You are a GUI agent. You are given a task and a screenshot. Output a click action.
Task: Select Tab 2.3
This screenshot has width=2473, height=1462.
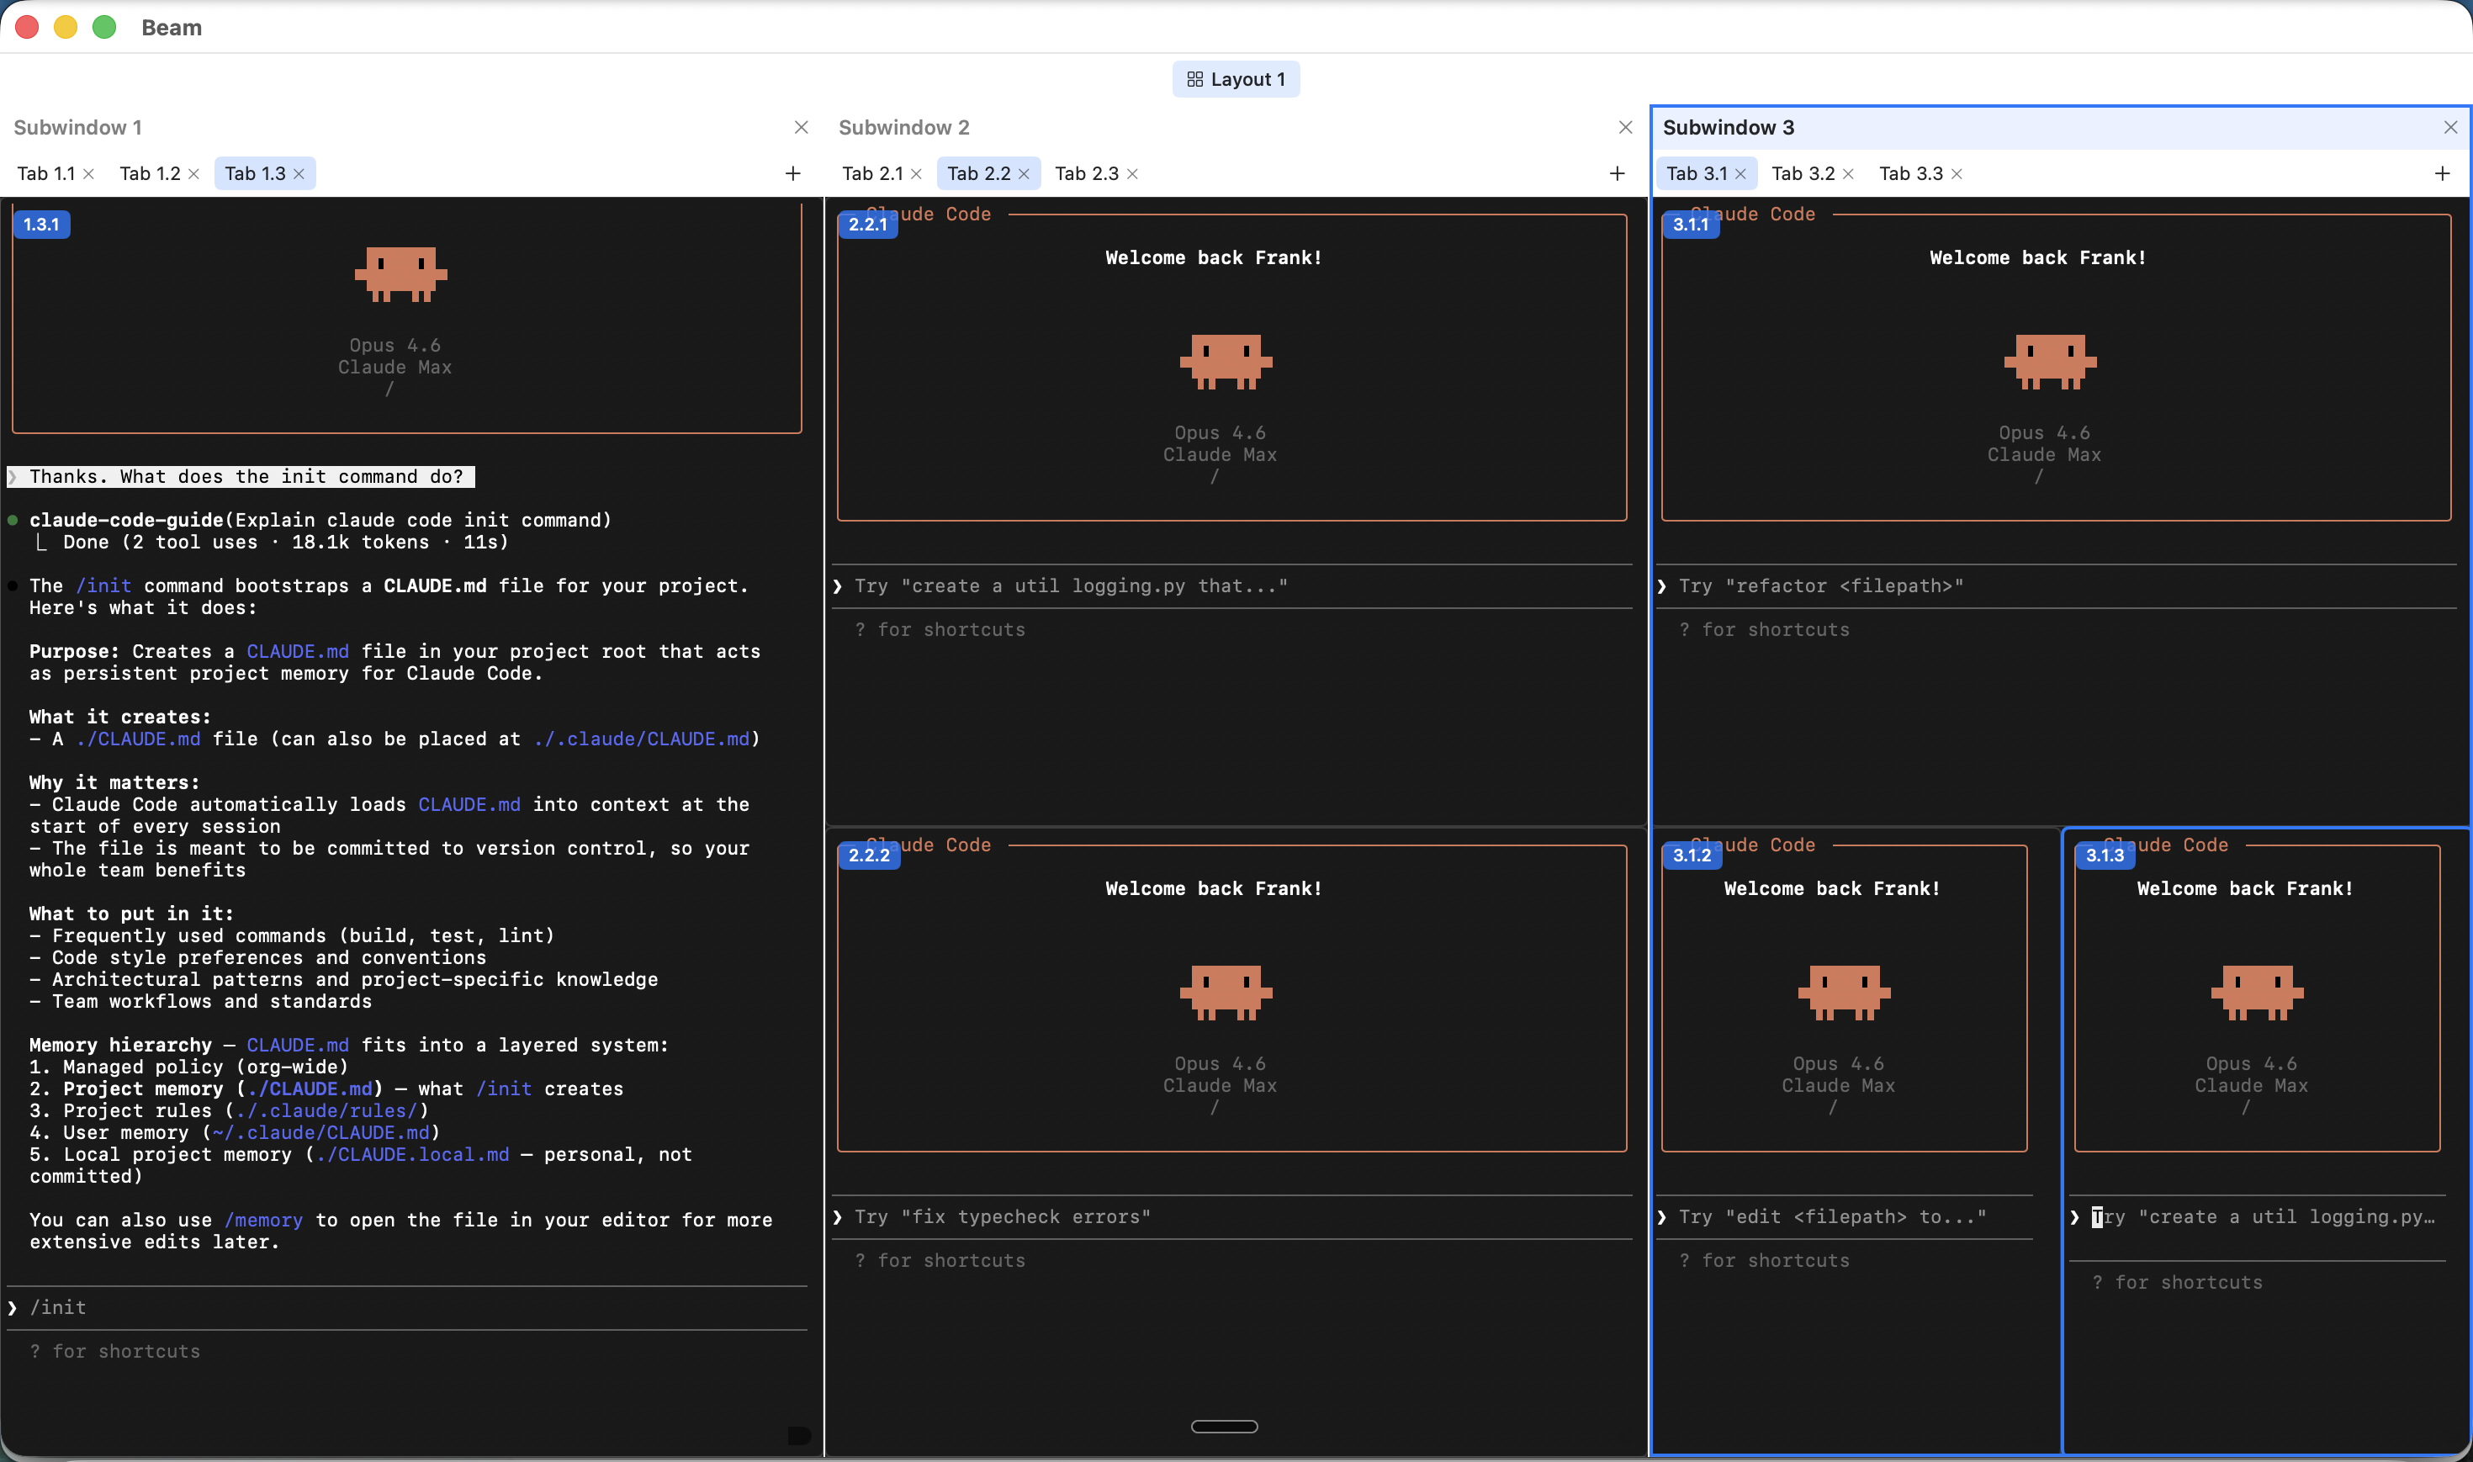1086,173
